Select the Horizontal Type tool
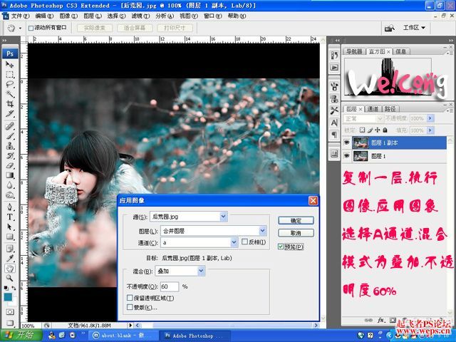The image size is (456, 342). [x=10, y=217]
